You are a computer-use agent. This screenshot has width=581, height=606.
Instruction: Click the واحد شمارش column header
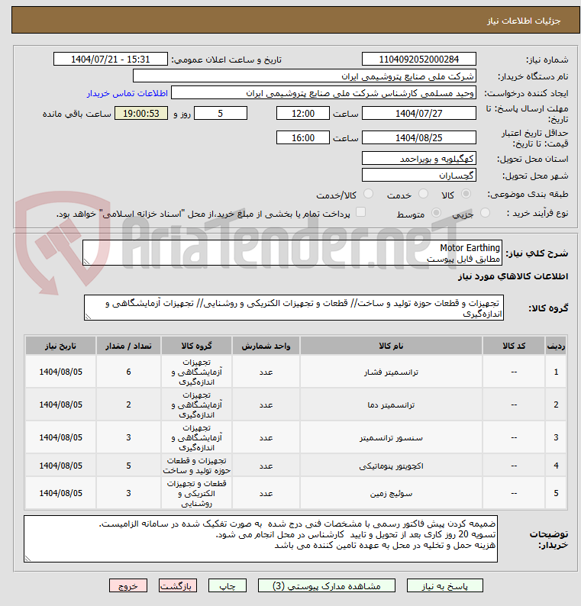[x=266, y=346]
